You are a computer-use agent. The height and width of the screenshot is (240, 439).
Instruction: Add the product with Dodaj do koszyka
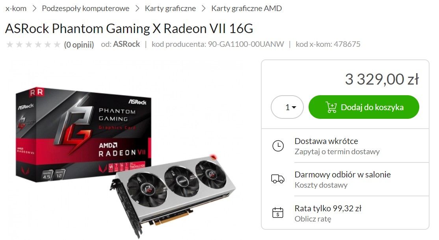pos(364,107)
